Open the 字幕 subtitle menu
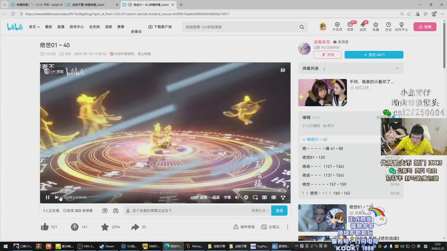 (227, 197)
